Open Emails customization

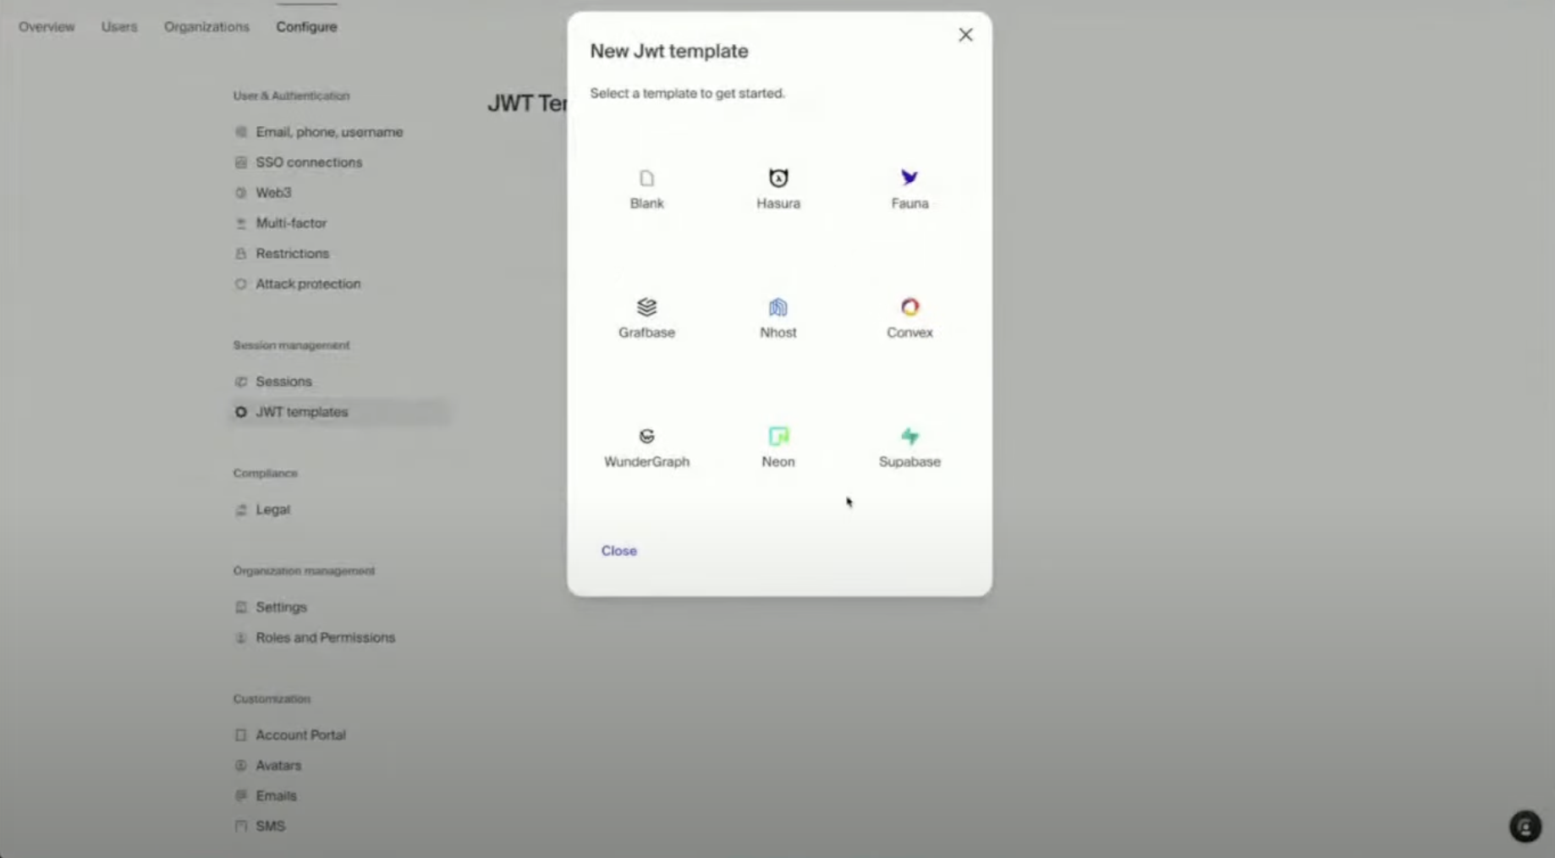276,796
